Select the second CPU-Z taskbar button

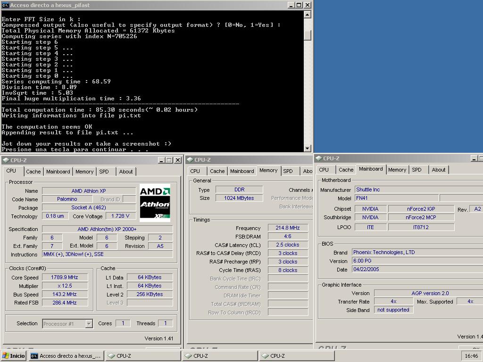[x=220, y=356]
